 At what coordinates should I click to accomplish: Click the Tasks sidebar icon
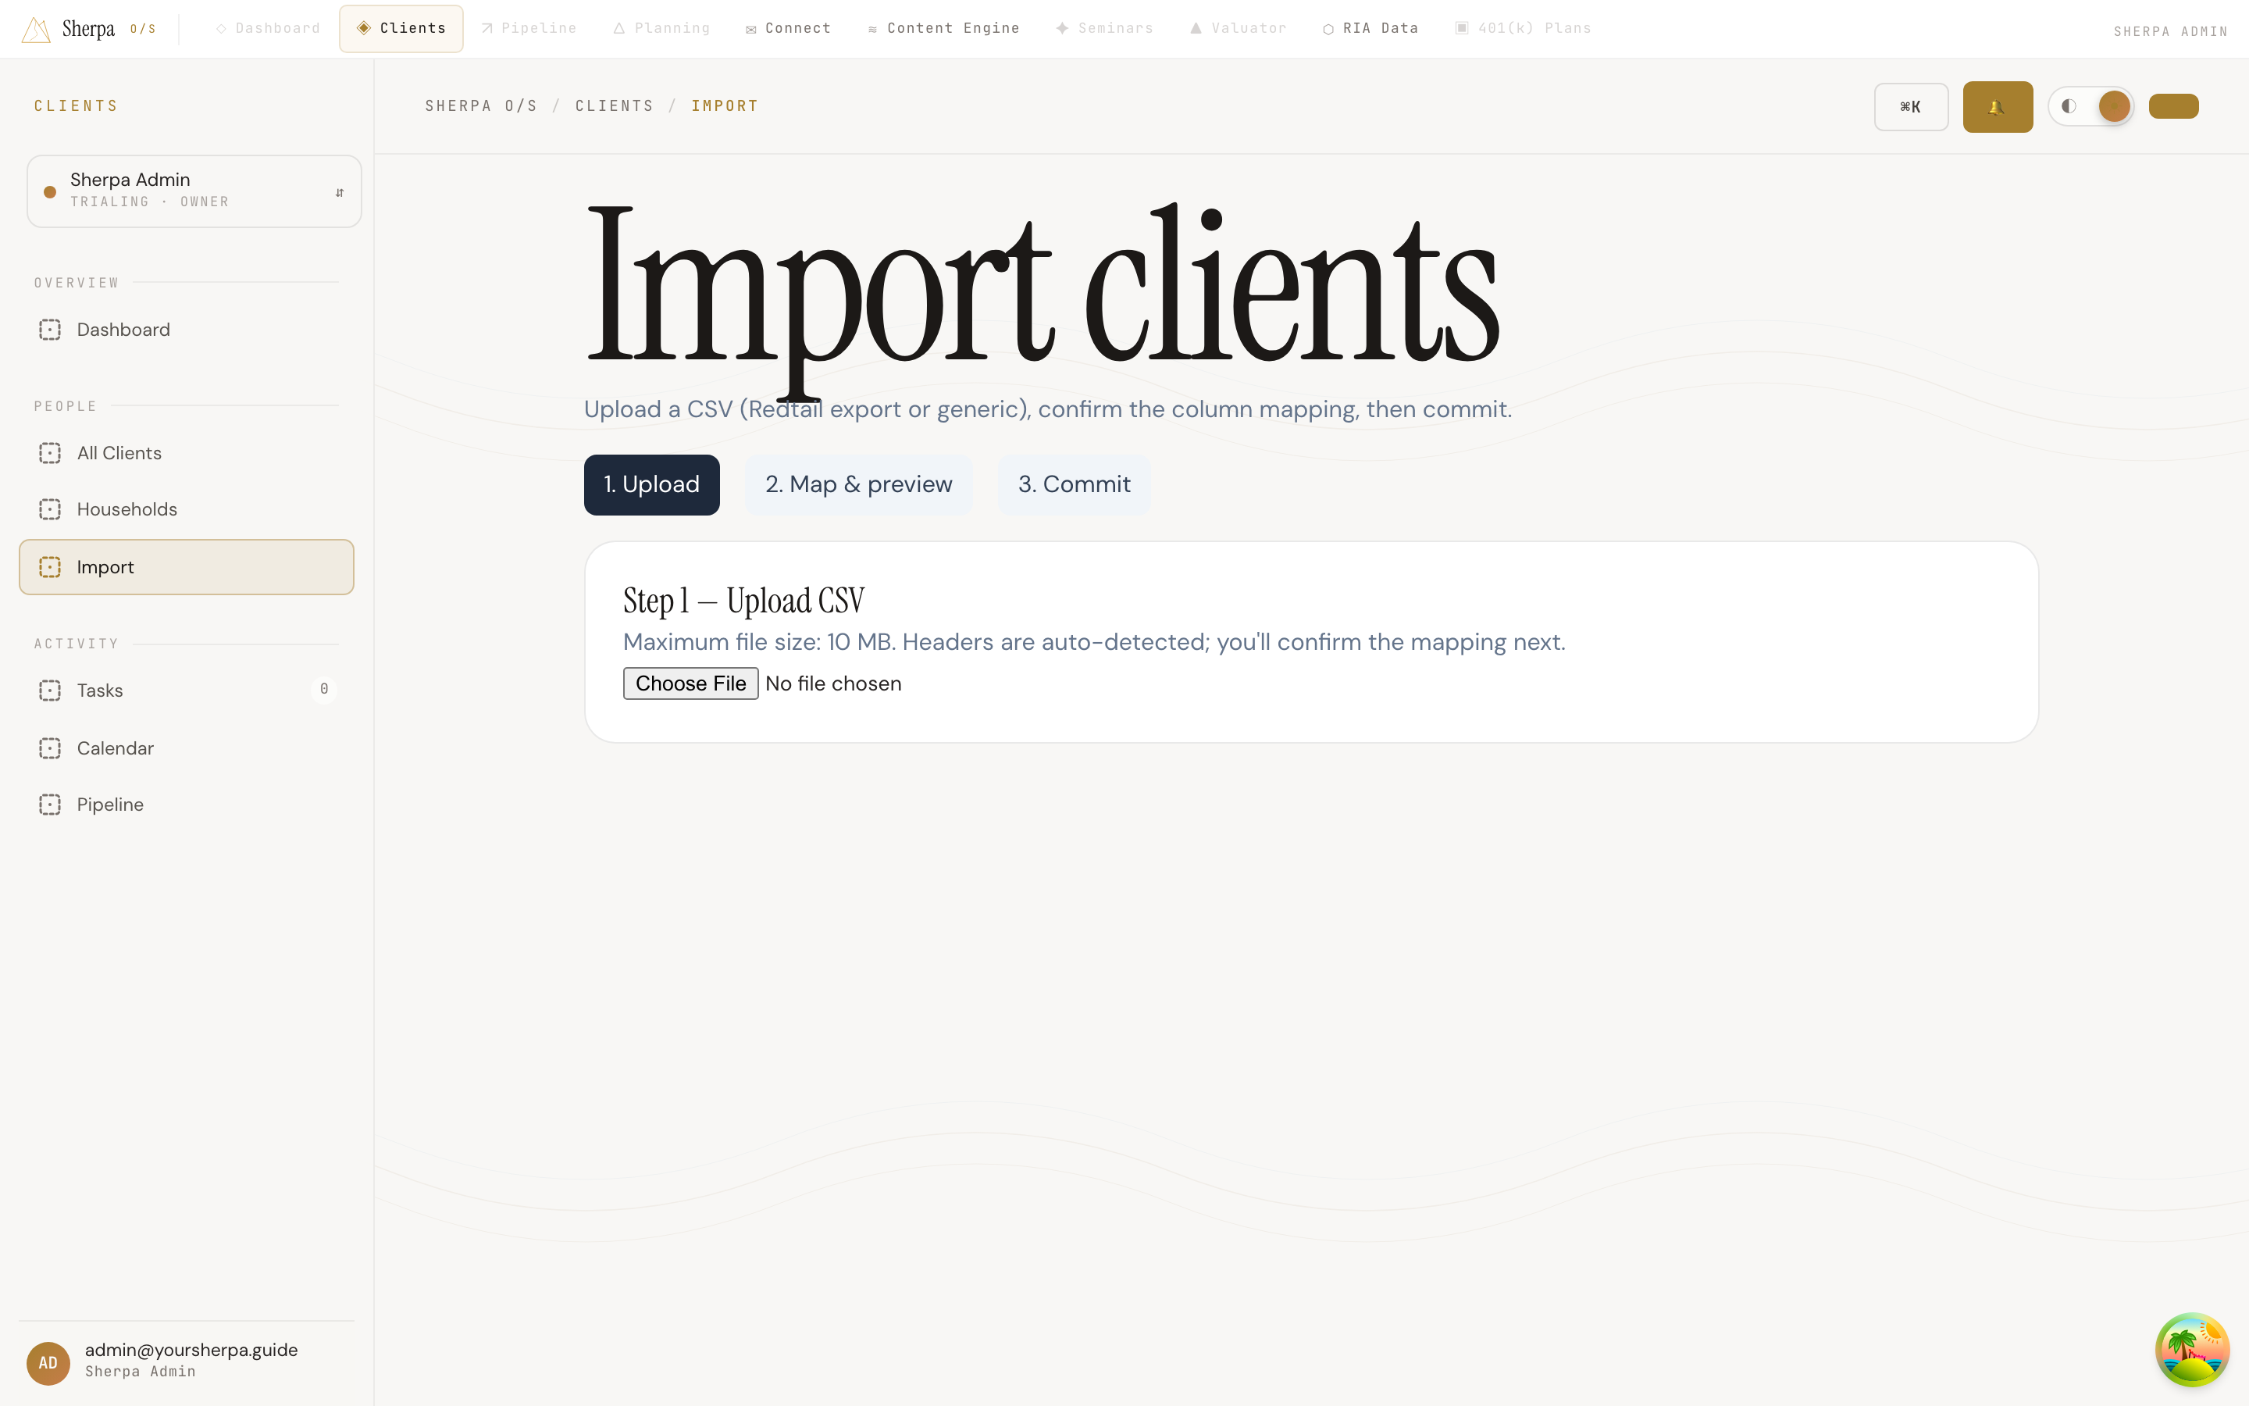(50, 691)
